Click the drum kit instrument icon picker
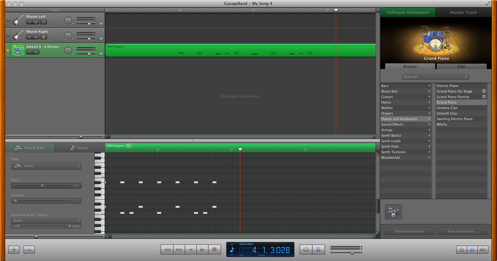 [394, 212]
